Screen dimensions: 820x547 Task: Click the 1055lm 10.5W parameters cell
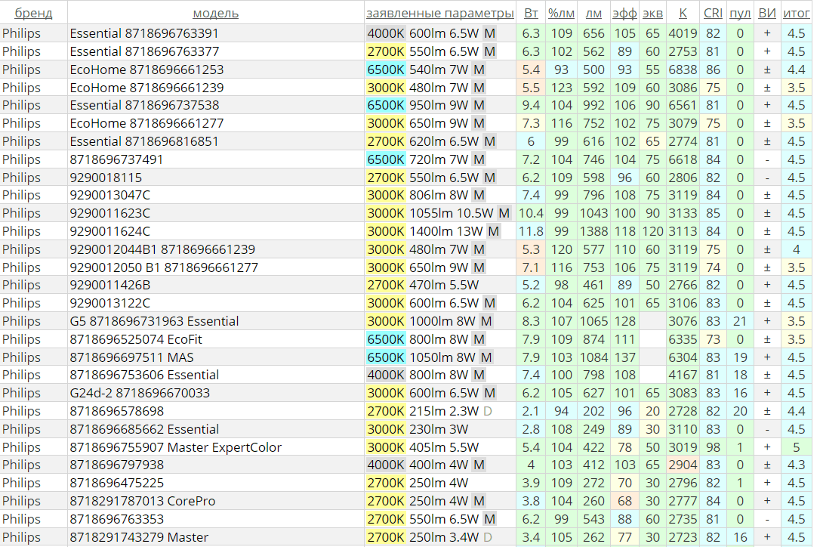click(439, 214)
